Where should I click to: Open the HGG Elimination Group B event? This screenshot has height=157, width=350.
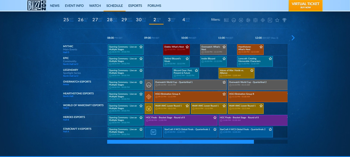pyautogui.click(x=258, y=96)
